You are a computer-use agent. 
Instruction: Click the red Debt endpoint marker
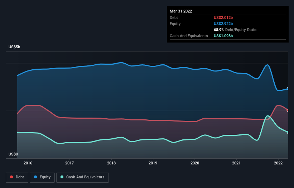coord(288,110)
